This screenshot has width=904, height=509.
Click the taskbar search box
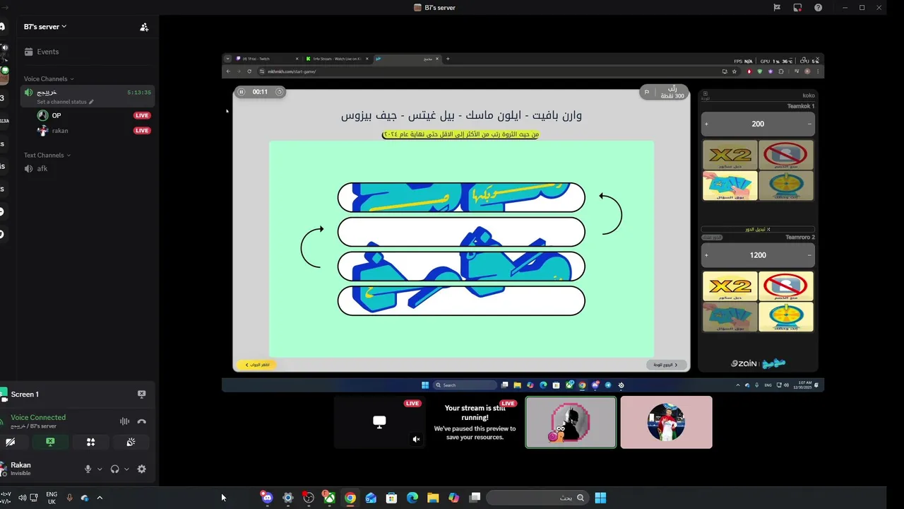point(538,498)
